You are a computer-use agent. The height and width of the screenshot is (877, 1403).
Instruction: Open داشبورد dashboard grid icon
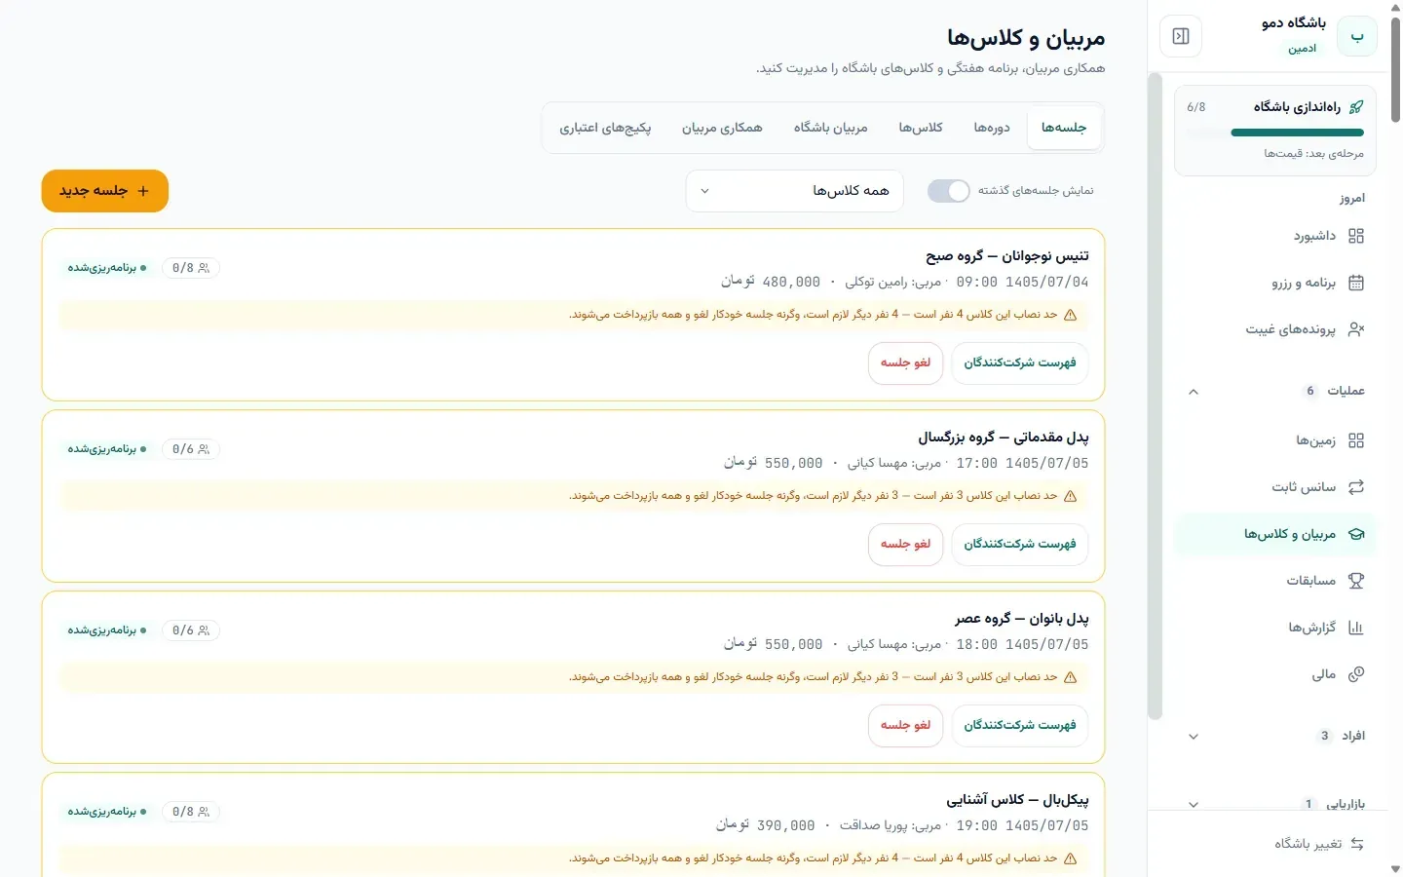[1356, 236]
